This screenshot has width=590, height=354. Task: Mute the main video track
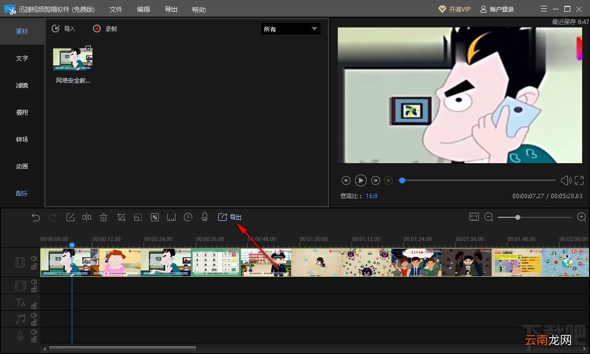(34, 258)
